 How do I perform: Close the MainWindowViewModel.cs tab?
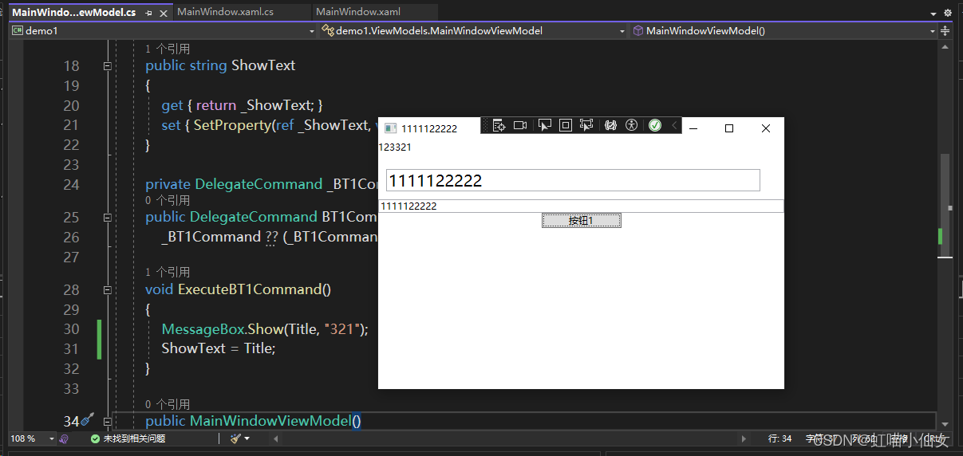(164, 13)
